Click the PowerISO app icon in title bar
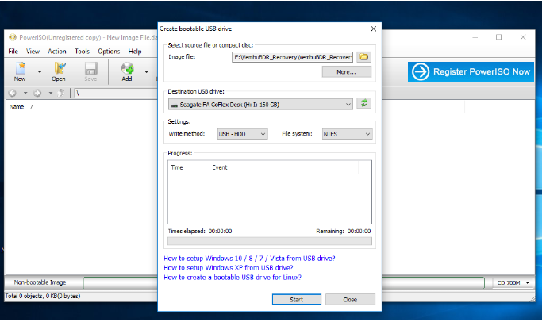This screenshot has height=322, width=542. point(13,37)
